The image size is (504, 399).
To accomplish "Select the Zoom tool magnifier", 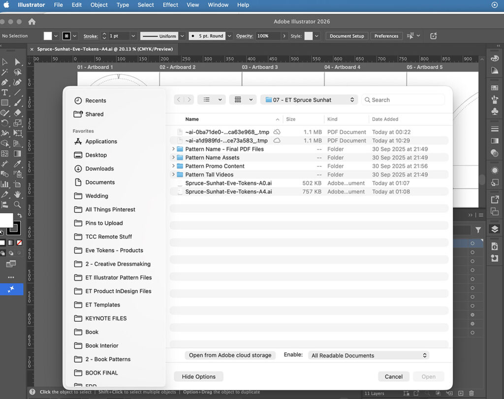I will [x=17, y=204].
